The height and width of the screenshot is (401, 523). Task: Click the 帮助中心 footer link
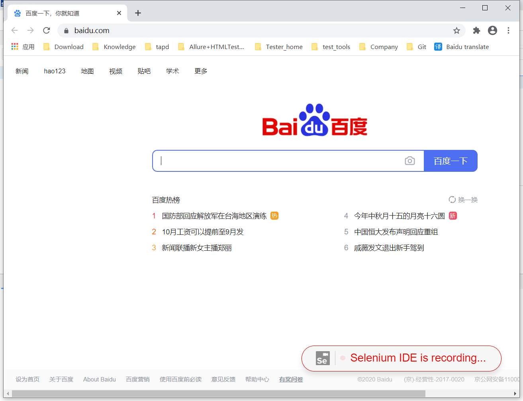(x=257, y=379)
